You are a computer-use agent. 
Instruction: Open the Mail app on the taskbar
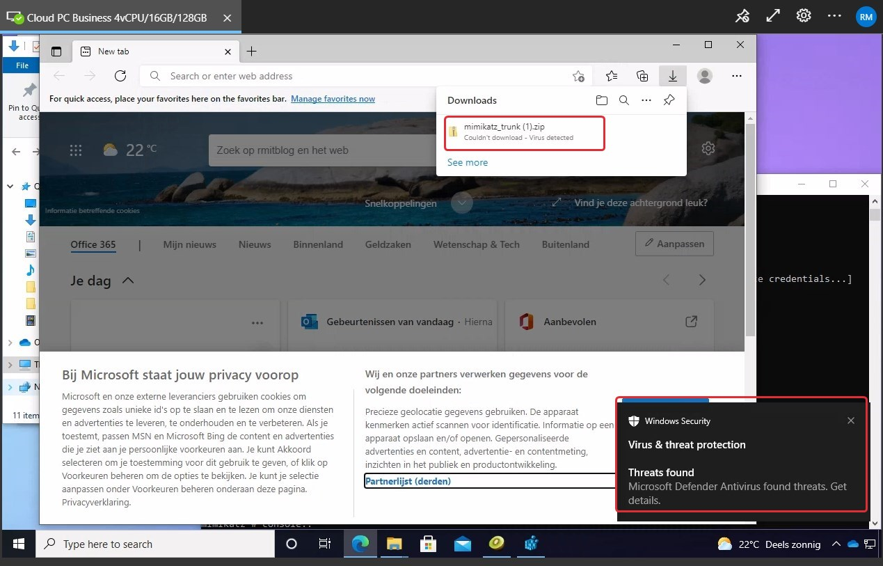point(463,544)
